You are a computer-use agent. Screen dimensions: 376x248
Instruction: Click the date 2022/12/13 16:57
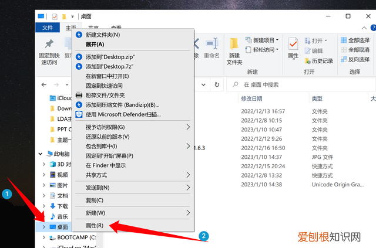tap(263, 111)
